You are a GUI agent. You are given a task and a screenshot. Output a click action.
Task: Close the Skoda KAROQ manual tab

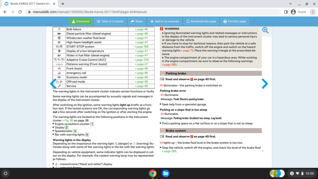point(54,3)
